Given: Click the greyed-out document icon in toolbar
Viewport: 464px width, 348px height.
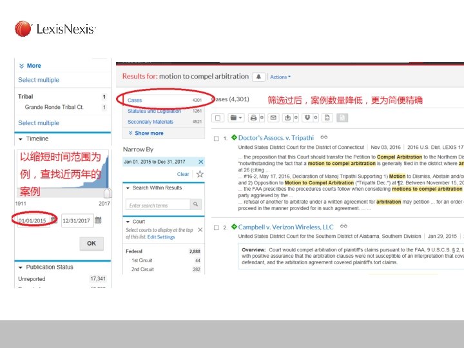Looking at the screenshot, I should pos(342,118).
